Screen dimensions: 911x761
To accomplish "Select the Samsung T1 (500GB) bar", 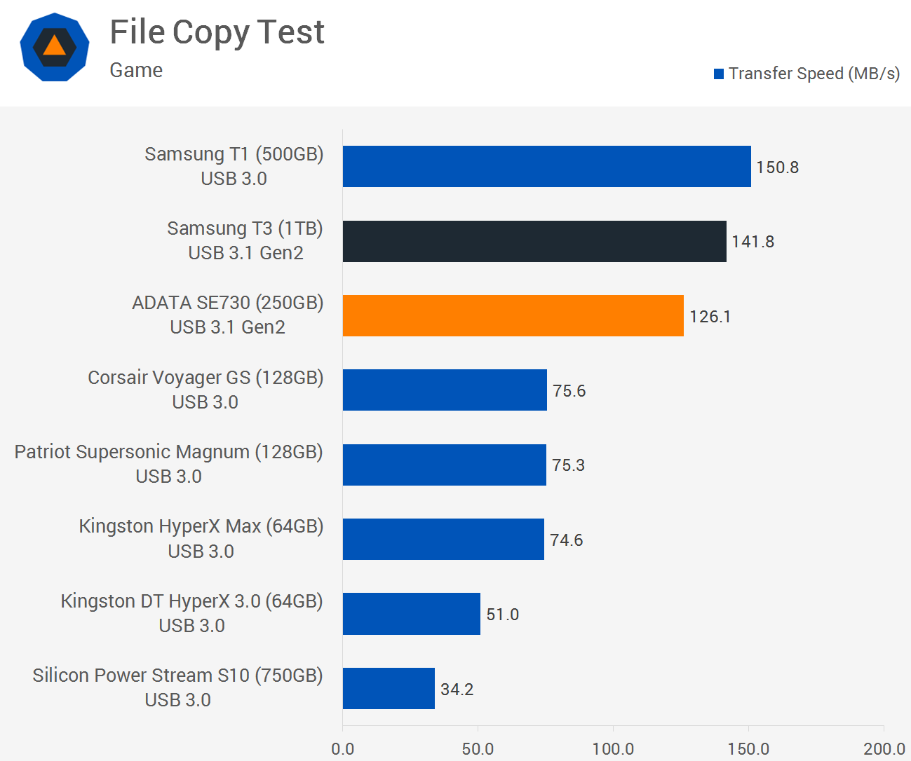I will 546,167.
